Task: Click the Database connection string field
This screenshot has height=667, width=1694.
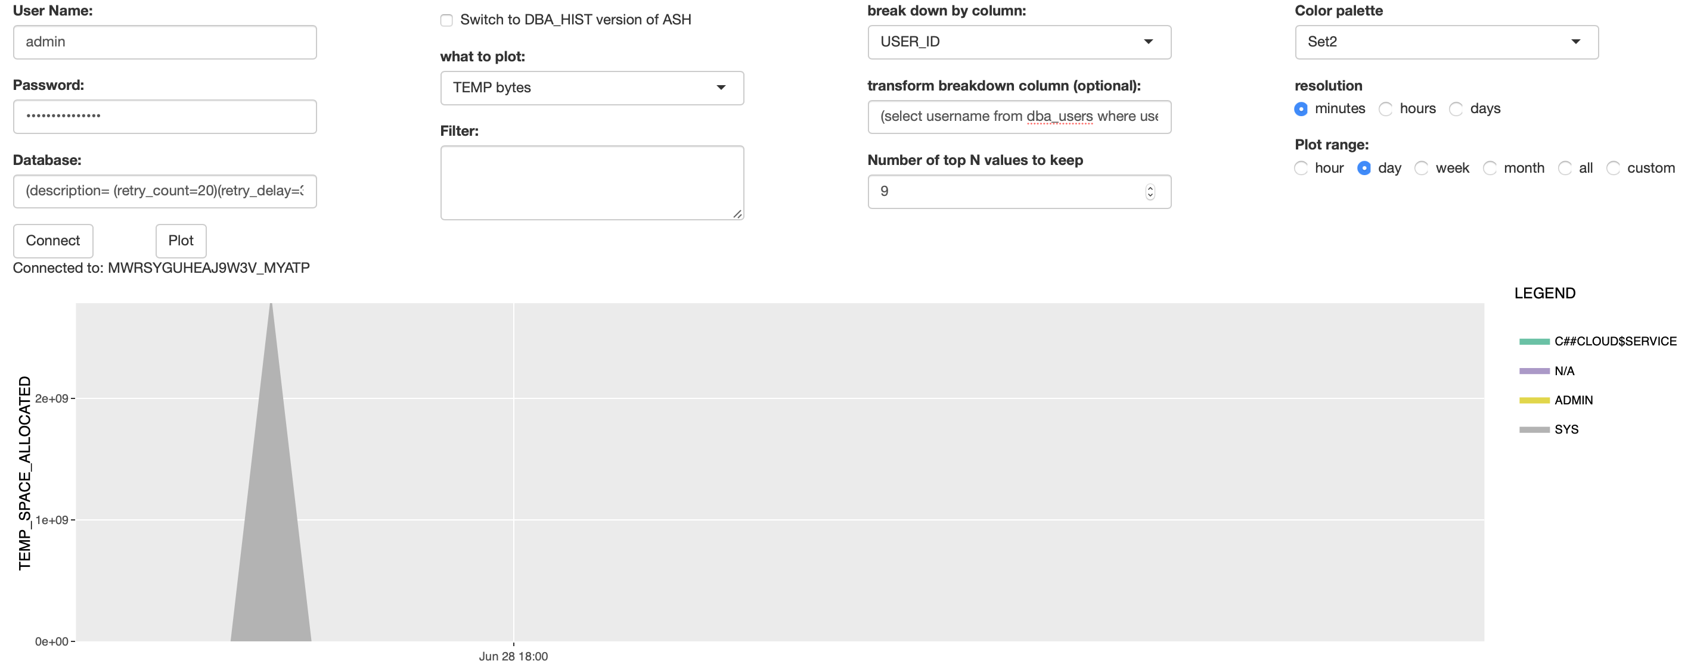Action: coord(165,191)
